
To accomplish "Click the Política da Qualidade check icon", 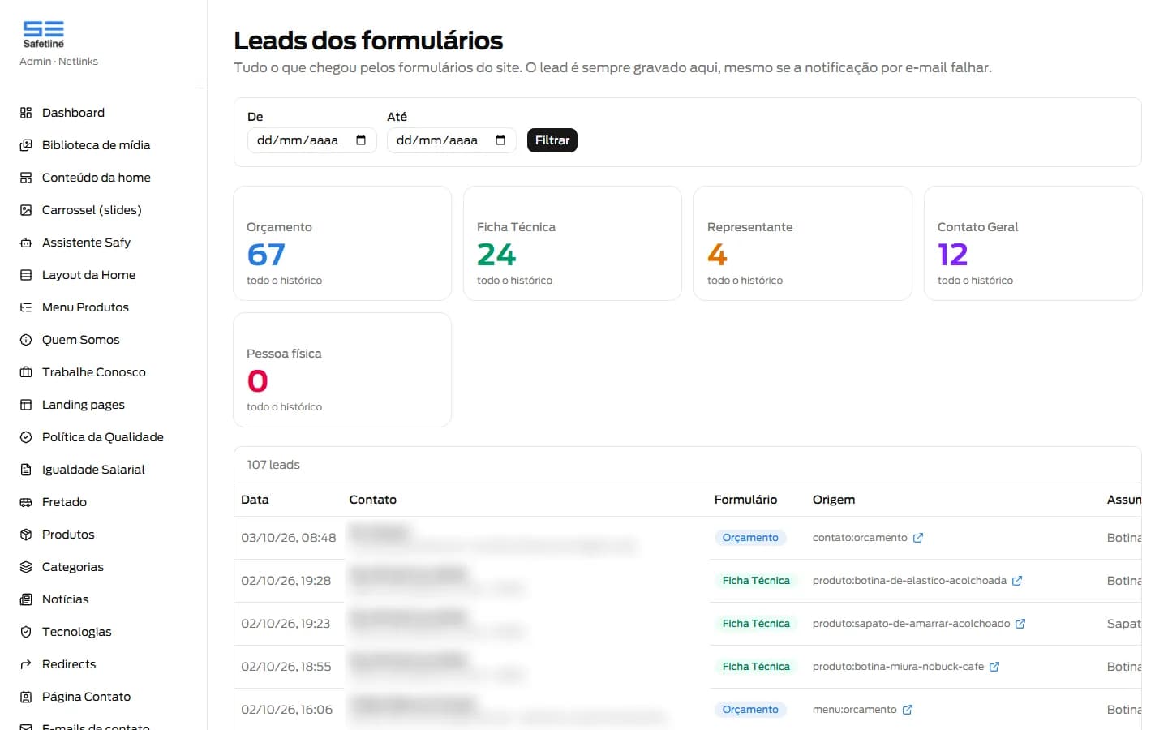I will [x=26, y=437].
